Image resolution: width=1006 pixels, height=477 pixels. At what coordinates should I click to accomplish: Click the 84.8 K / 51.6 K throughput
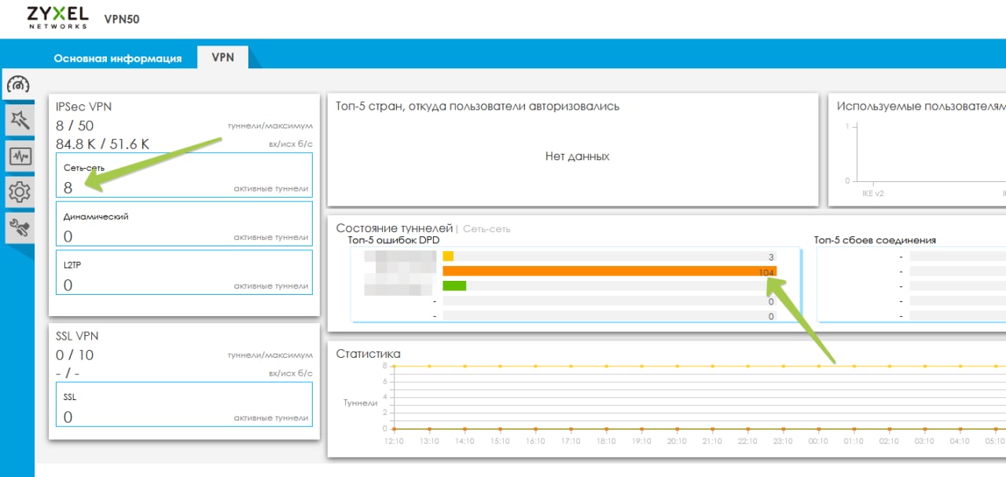point(102,144)
